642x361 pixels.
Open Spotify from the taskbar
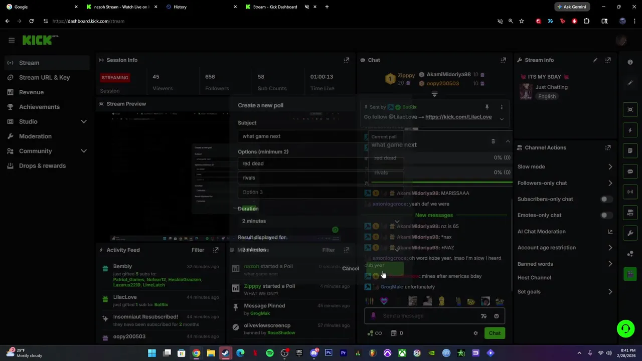[270, 353]
